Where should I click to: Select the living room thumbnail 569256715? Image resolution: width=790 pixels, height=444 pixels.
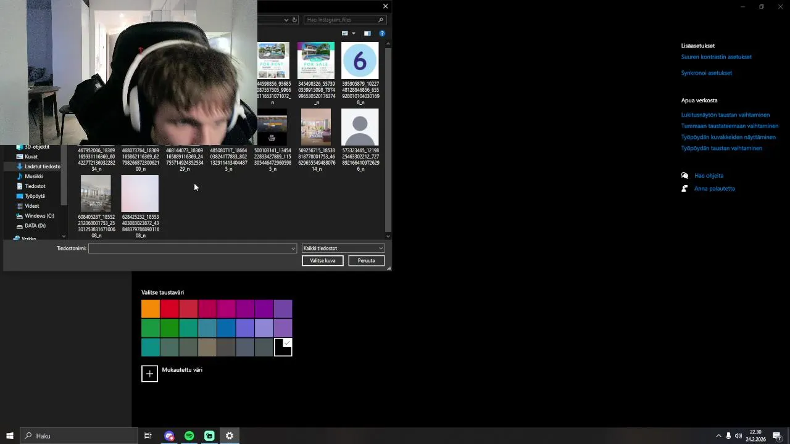[316, 127]
